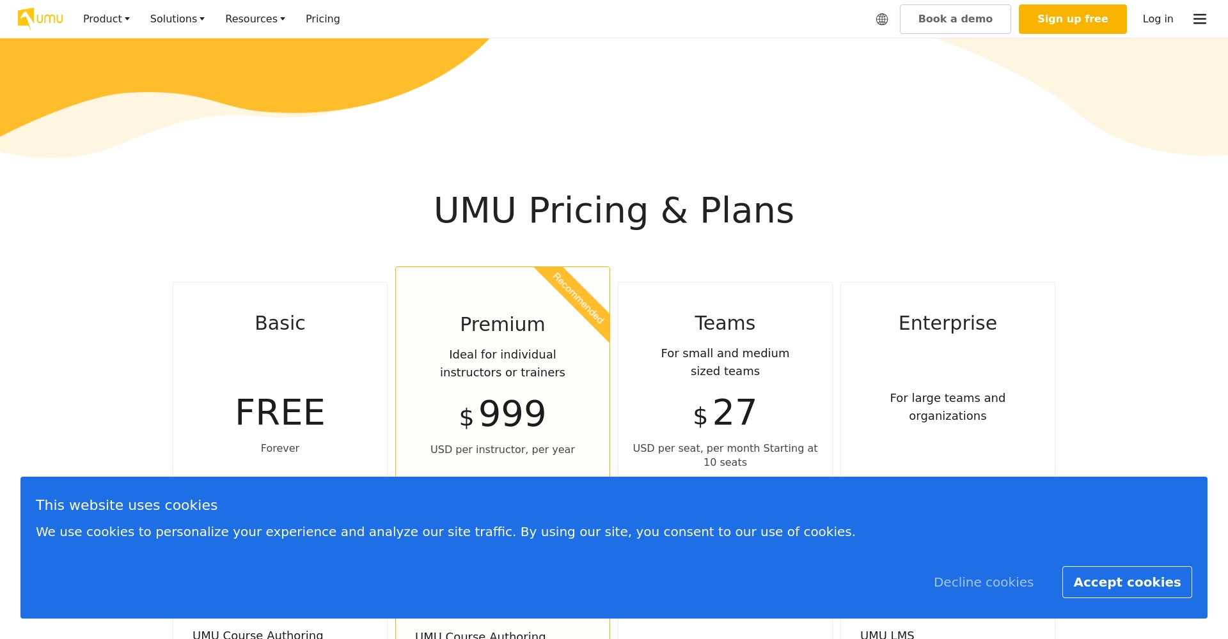
Task: Open the globe language selector
Action: point(882,19)
